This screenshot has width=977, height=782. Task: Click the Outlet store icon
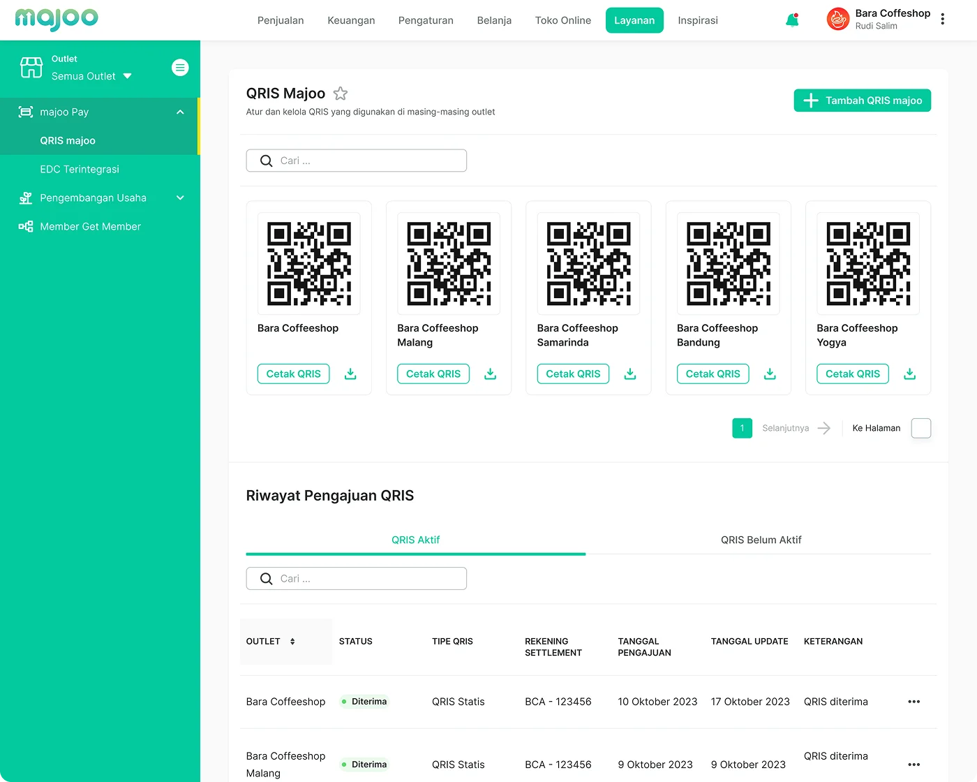pos(31,68)
